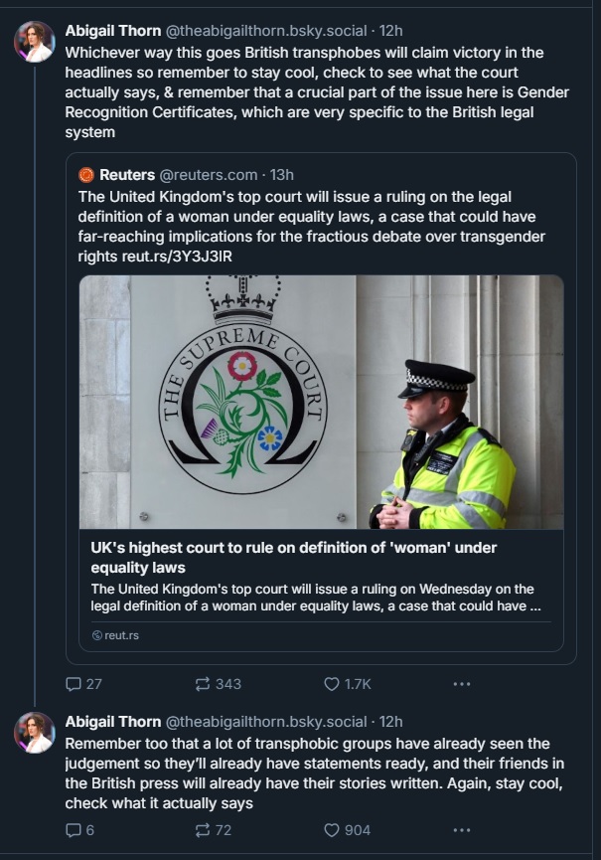
Task: Open @theabigailthorn.bsky.social handle on second post
Action: 266,722
